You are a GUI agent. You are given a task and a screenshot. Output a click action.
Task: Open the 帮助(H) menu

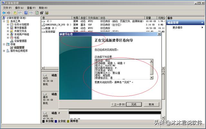(43, 8)
